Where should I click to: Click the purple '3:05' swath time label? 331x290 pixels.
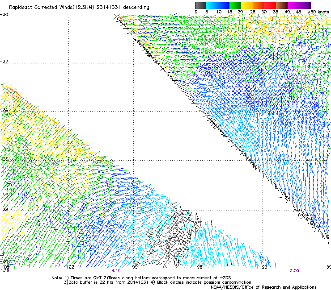pos(294,271)
